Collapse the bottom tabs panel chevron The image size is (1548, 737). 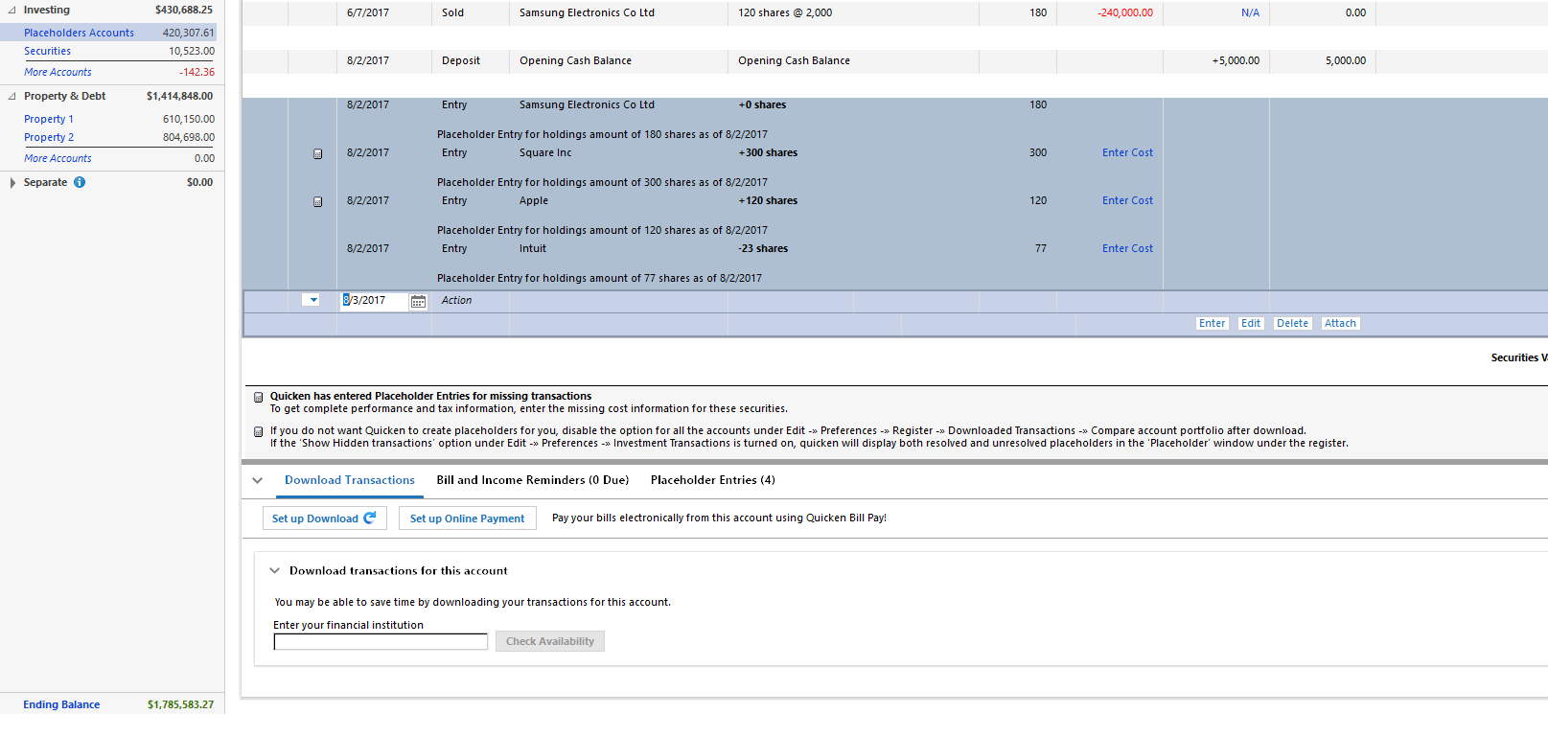(257, 481)
